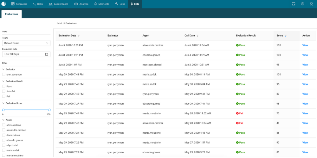Click the Agent column header
Image resolution: width=317 pixels, height=158 pixels.
(146, 36)
